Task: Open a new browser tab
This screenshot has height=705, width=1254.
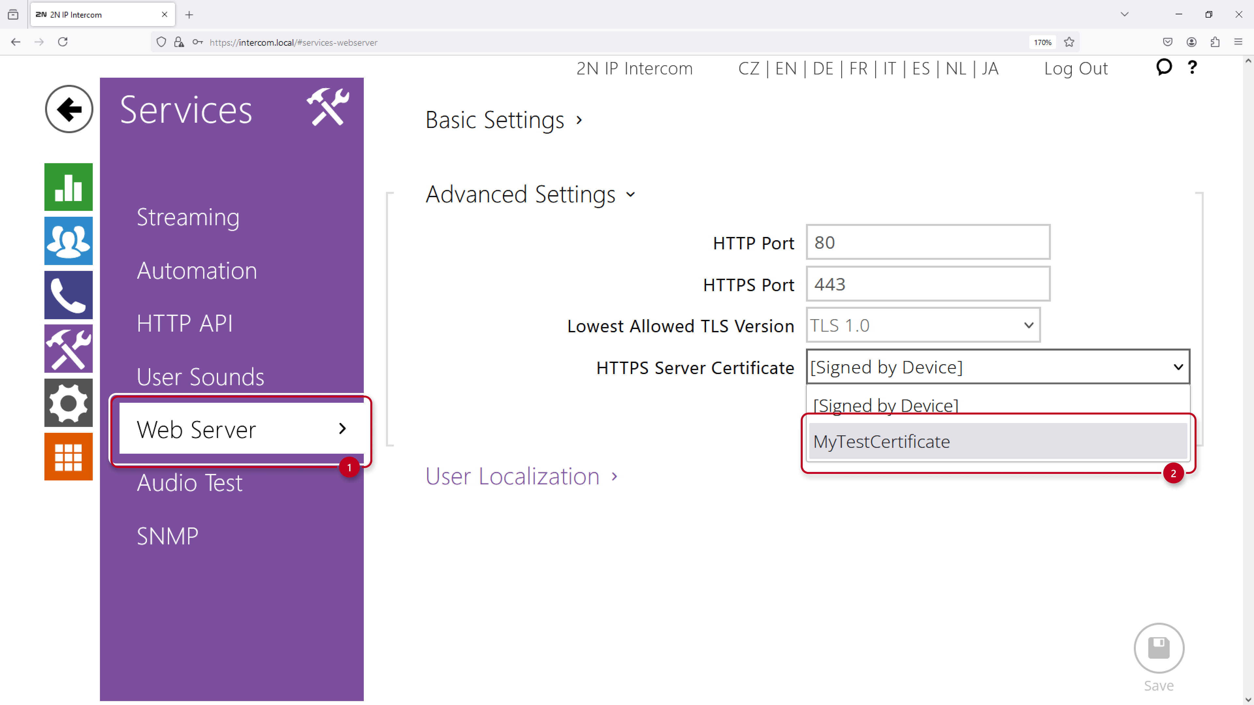Action: [189, 15]
